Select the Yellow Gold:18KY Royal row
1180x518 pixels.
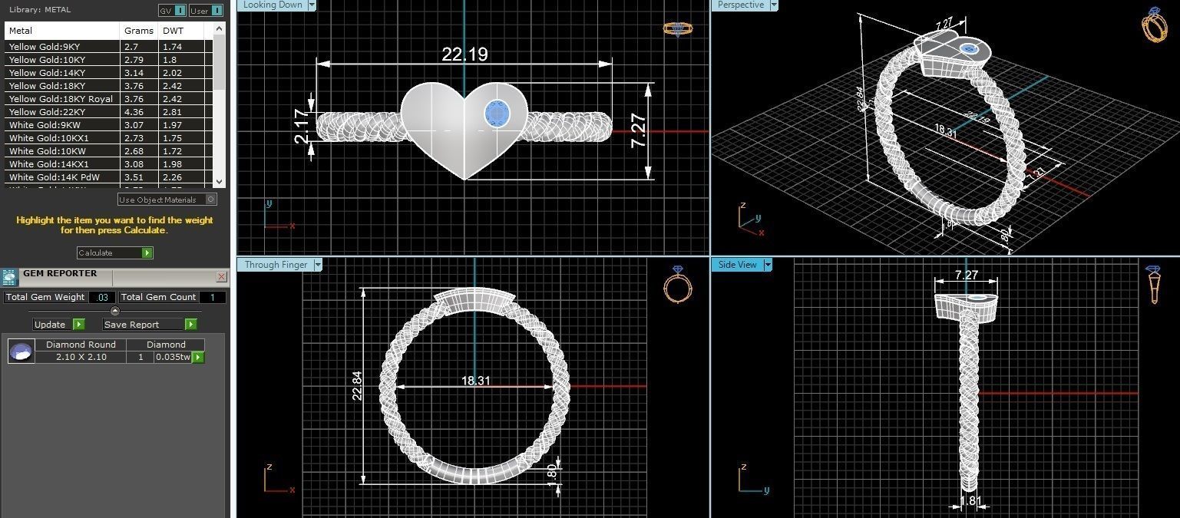pyautogui.click(x=107, y=99)
